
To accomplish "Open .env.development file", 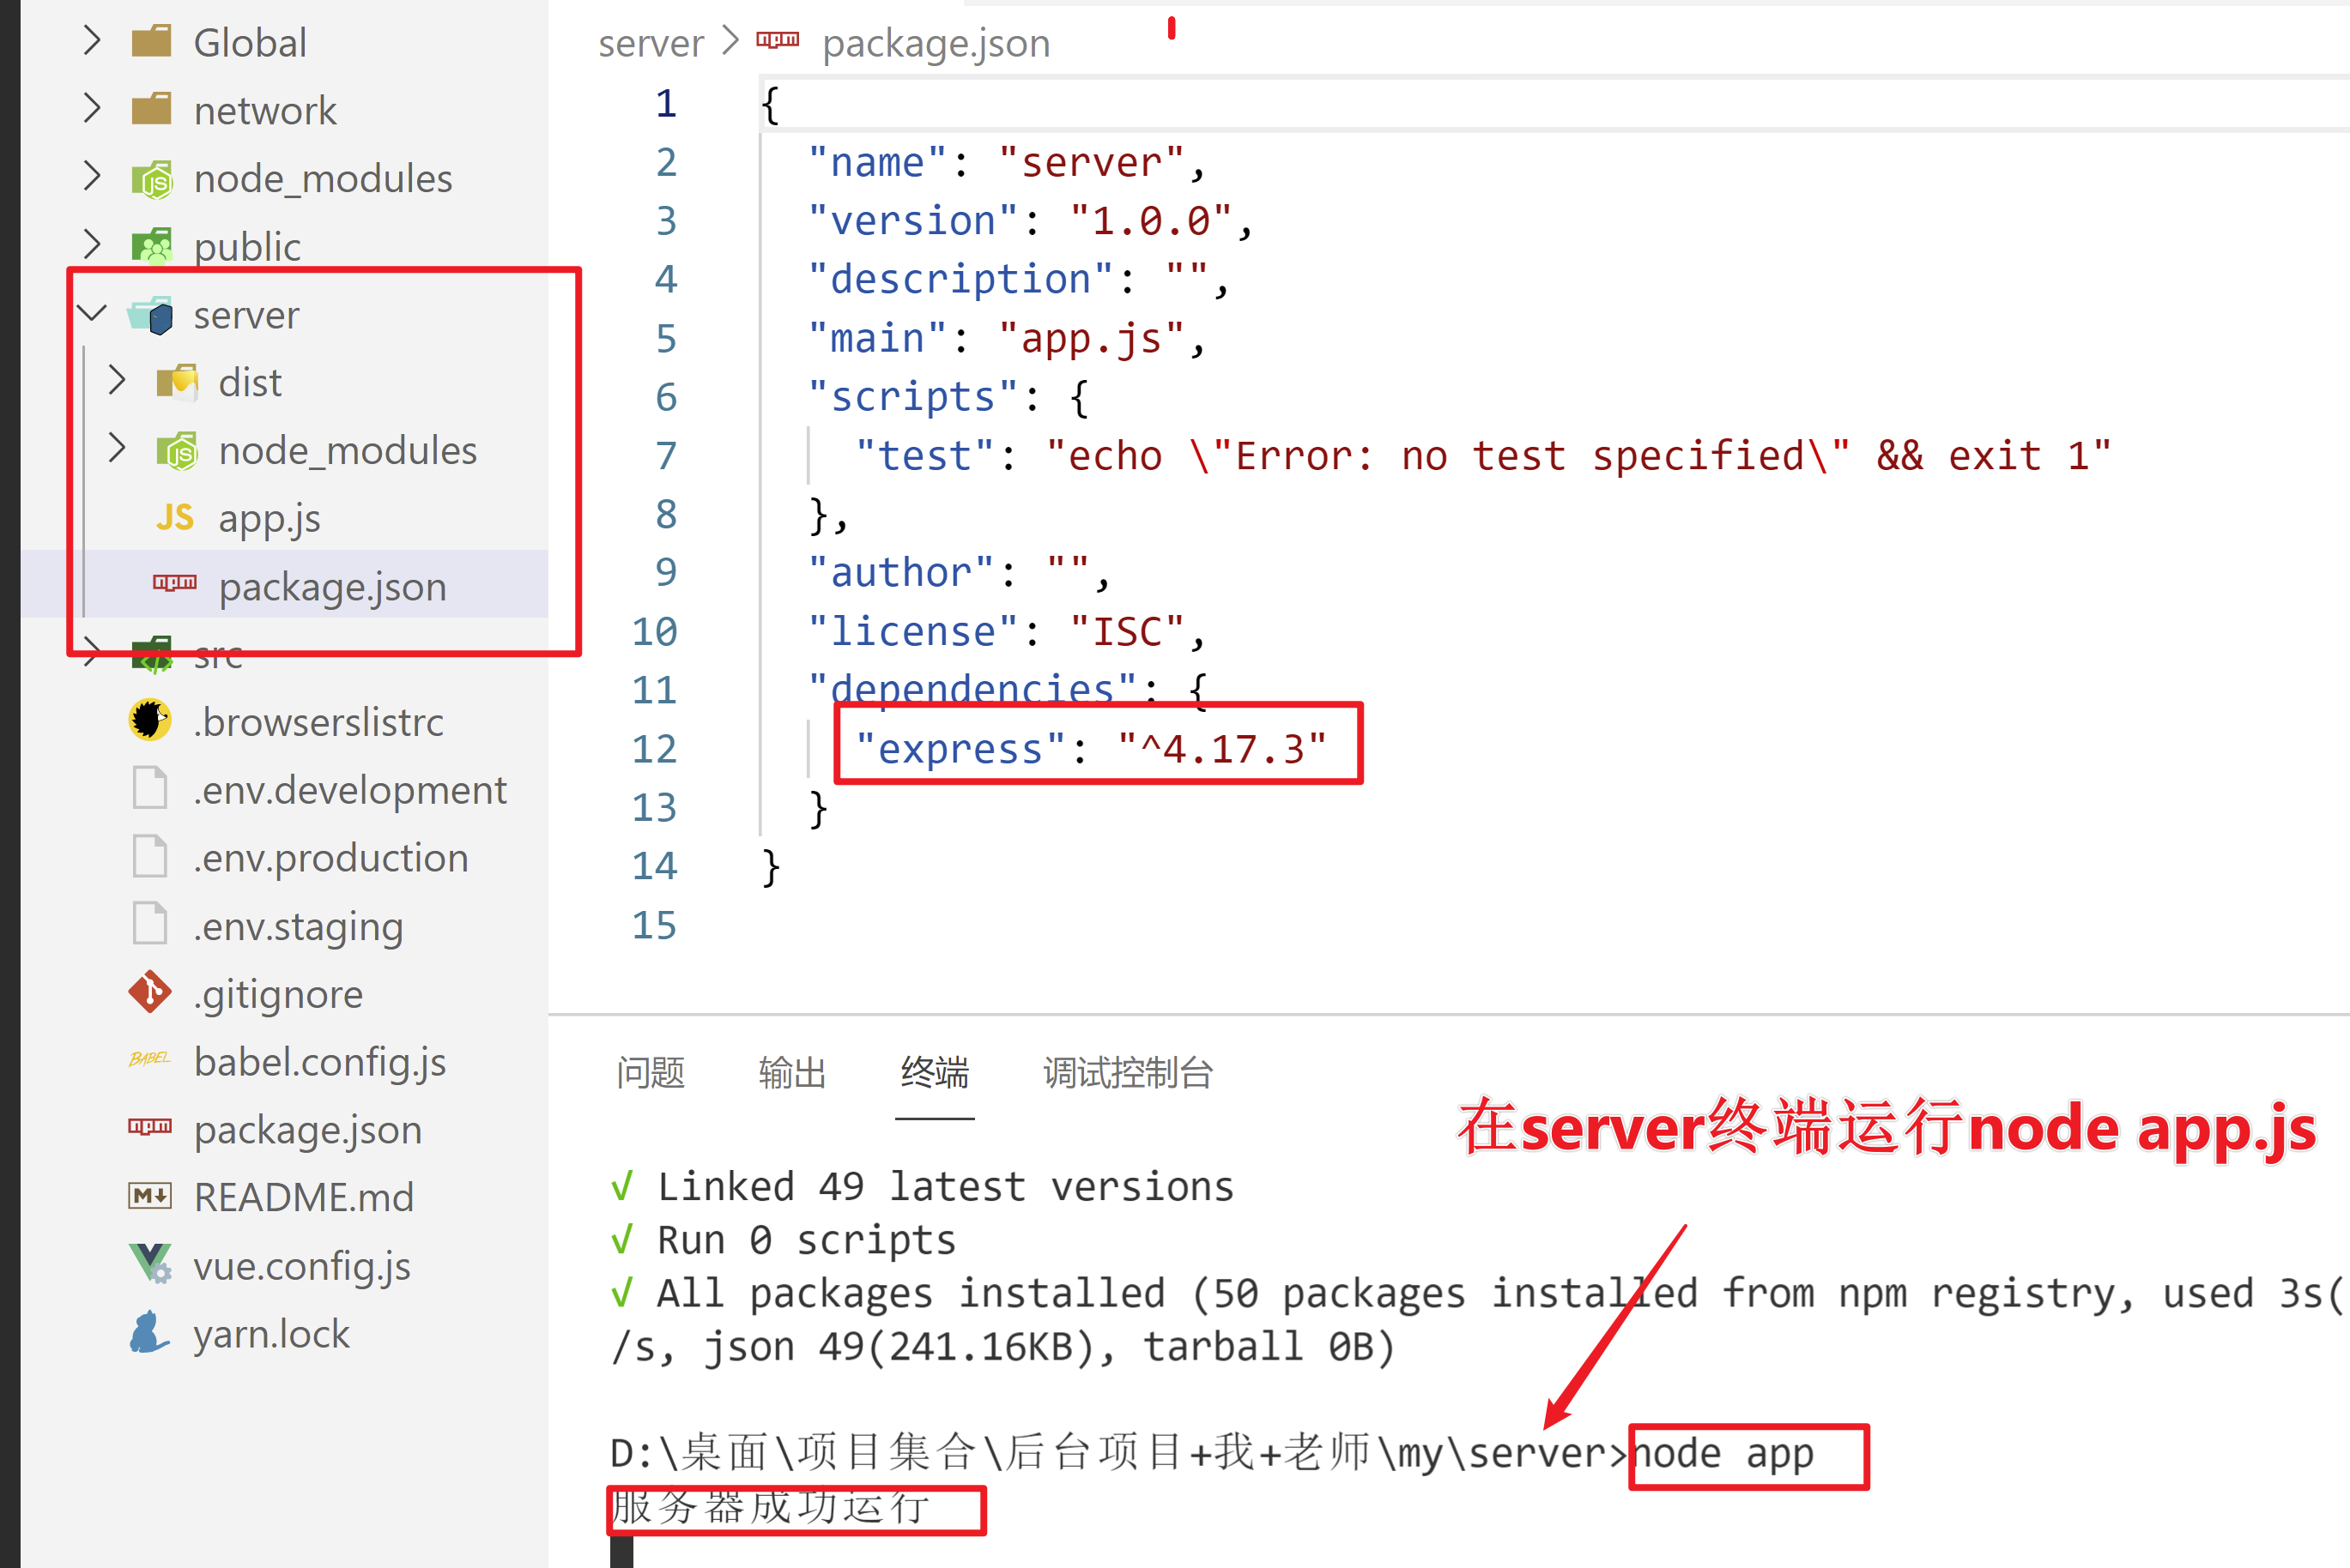I will (349, 790).
